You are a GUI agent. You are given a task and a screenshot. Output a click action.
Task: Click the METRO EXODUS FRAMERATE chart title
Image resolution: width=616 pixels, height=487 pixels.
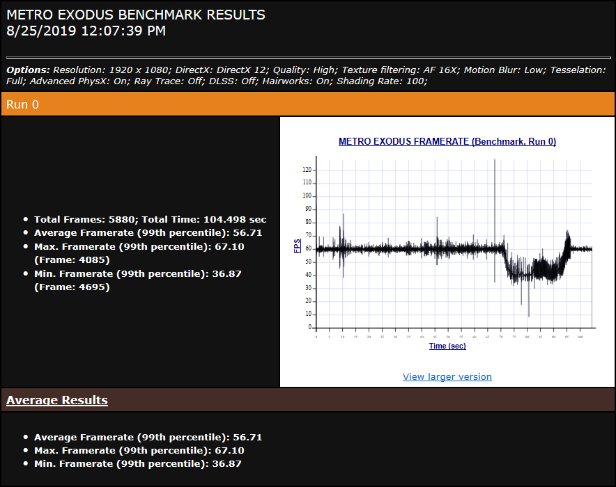(447, 141)
